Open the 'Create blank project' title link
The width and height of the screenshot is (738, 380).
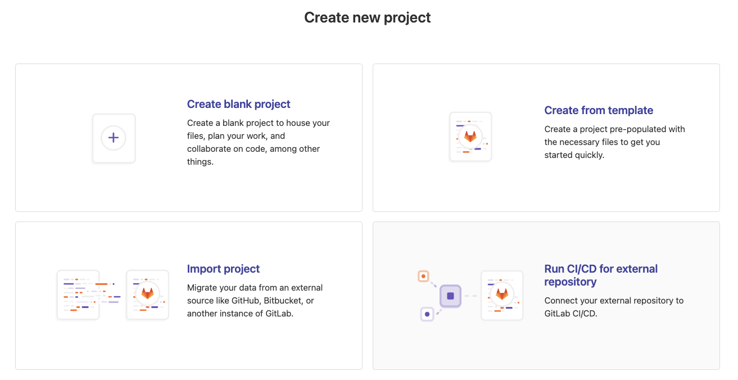[x=238, y=104]
